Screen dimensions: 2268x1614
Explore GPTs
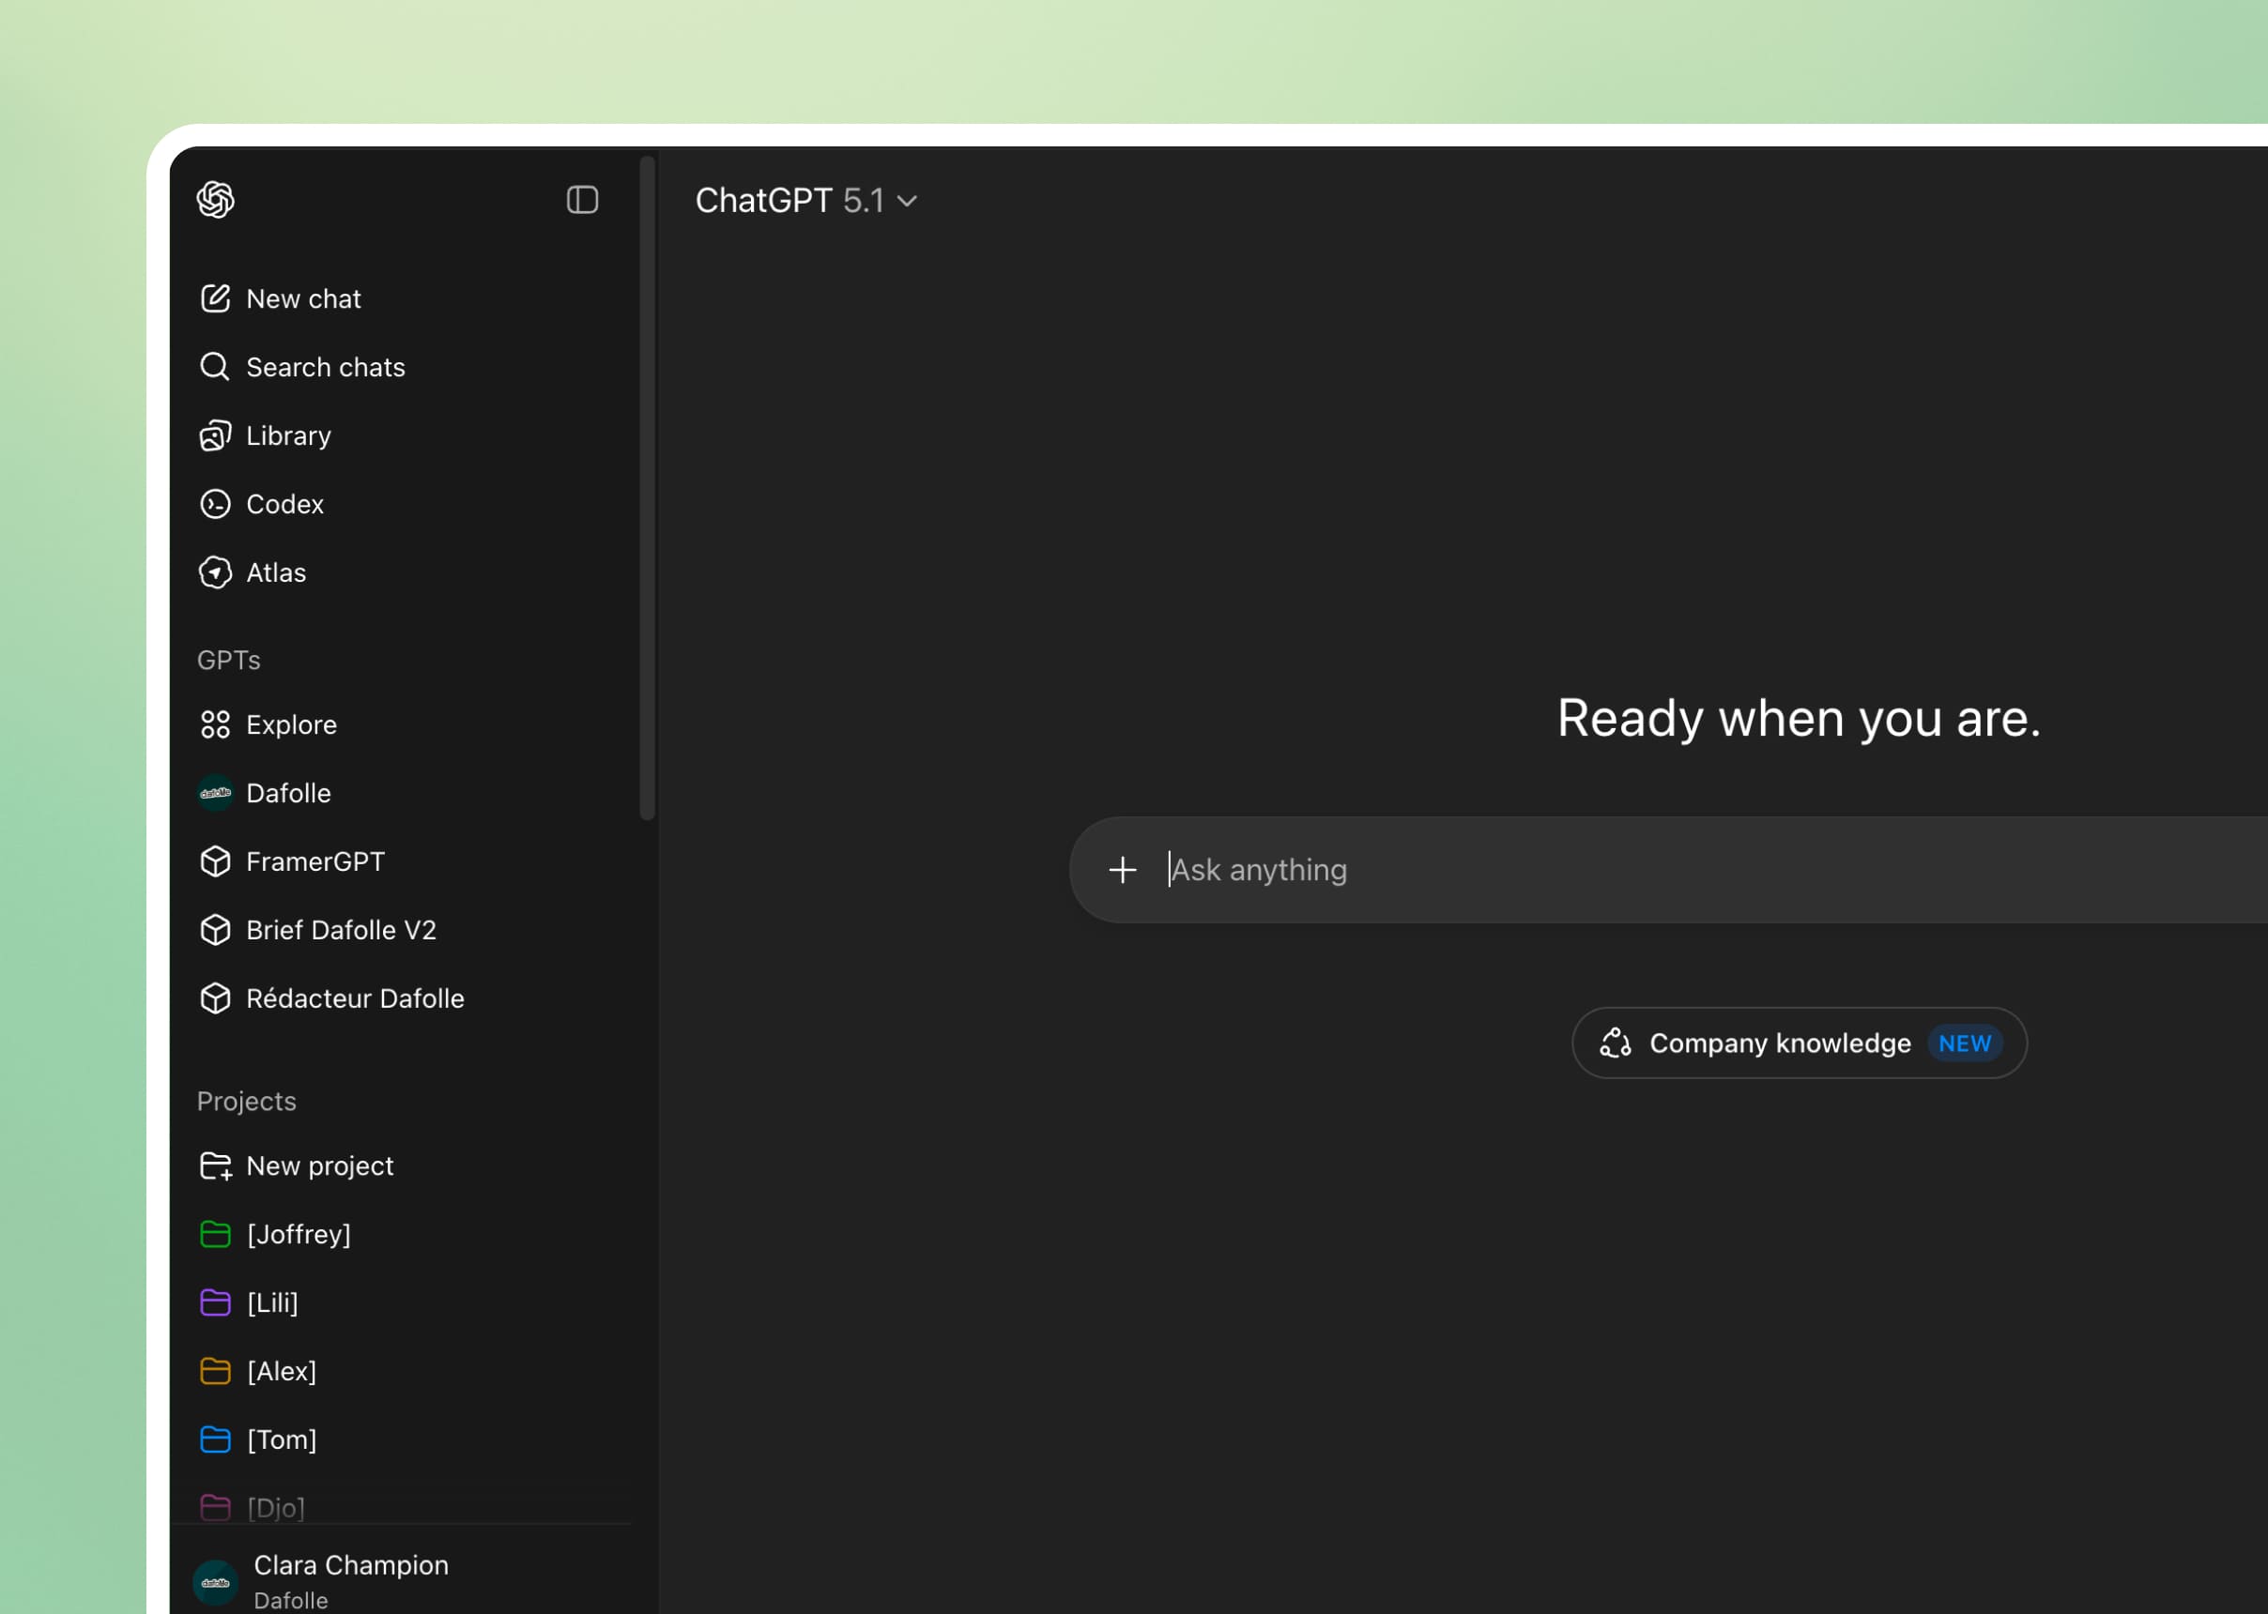pos(290,725)
